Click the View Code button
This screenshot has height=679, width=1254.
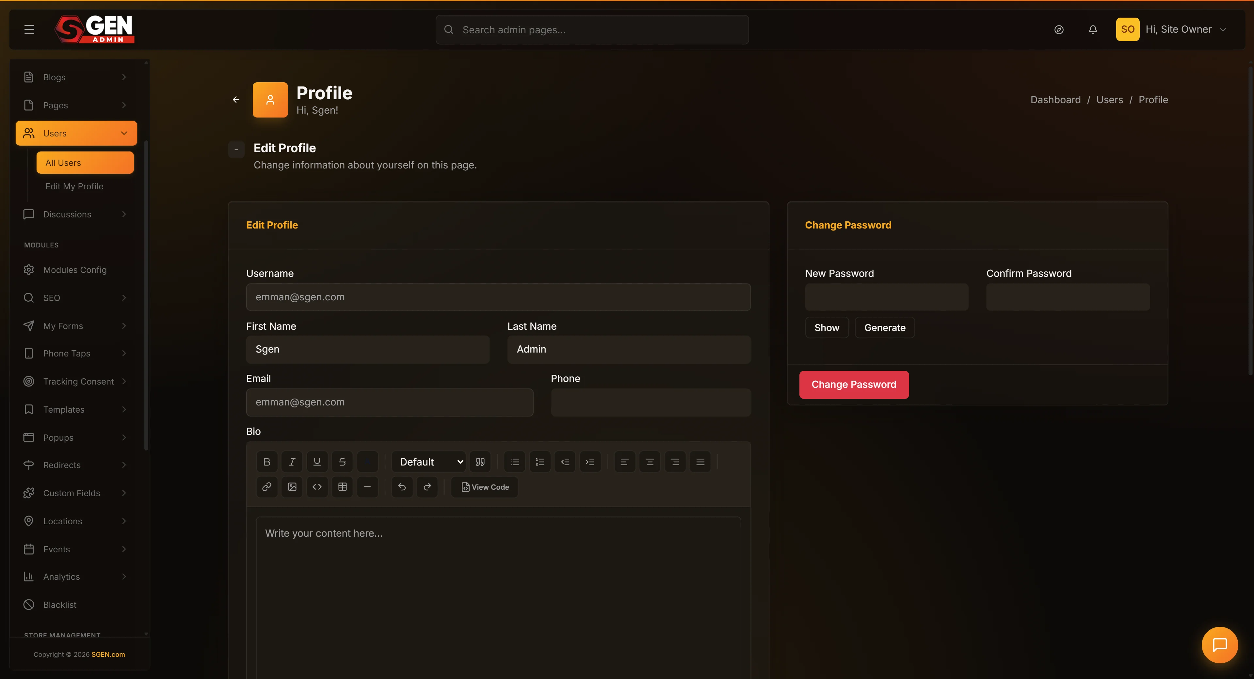(485, 487)
